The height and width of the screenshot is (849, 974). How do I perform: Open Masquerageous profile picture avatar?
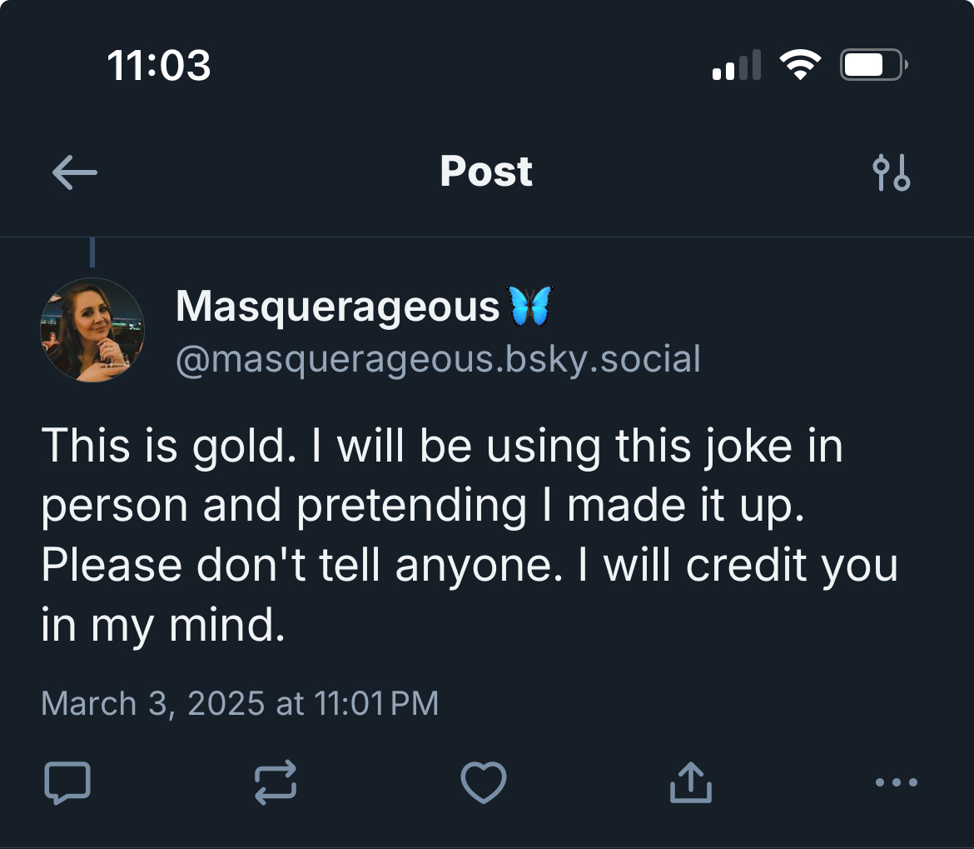[x=92, y=330]
